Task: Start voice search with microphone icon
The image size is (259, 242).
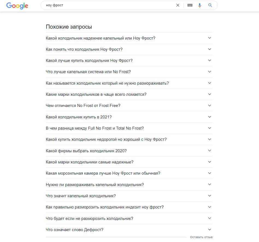Action: tap(200, 5)
